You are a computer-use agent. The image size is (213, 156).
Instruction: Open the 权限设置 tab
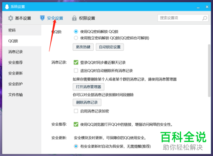pyautogui.click(x=83, y=18)
